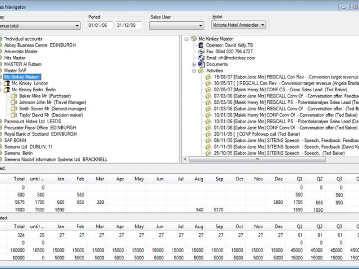The height and width of the screenshot is (269, 359).
Task: Click the 08/11/05 SITEINS Speech icon
Action: 208,141
